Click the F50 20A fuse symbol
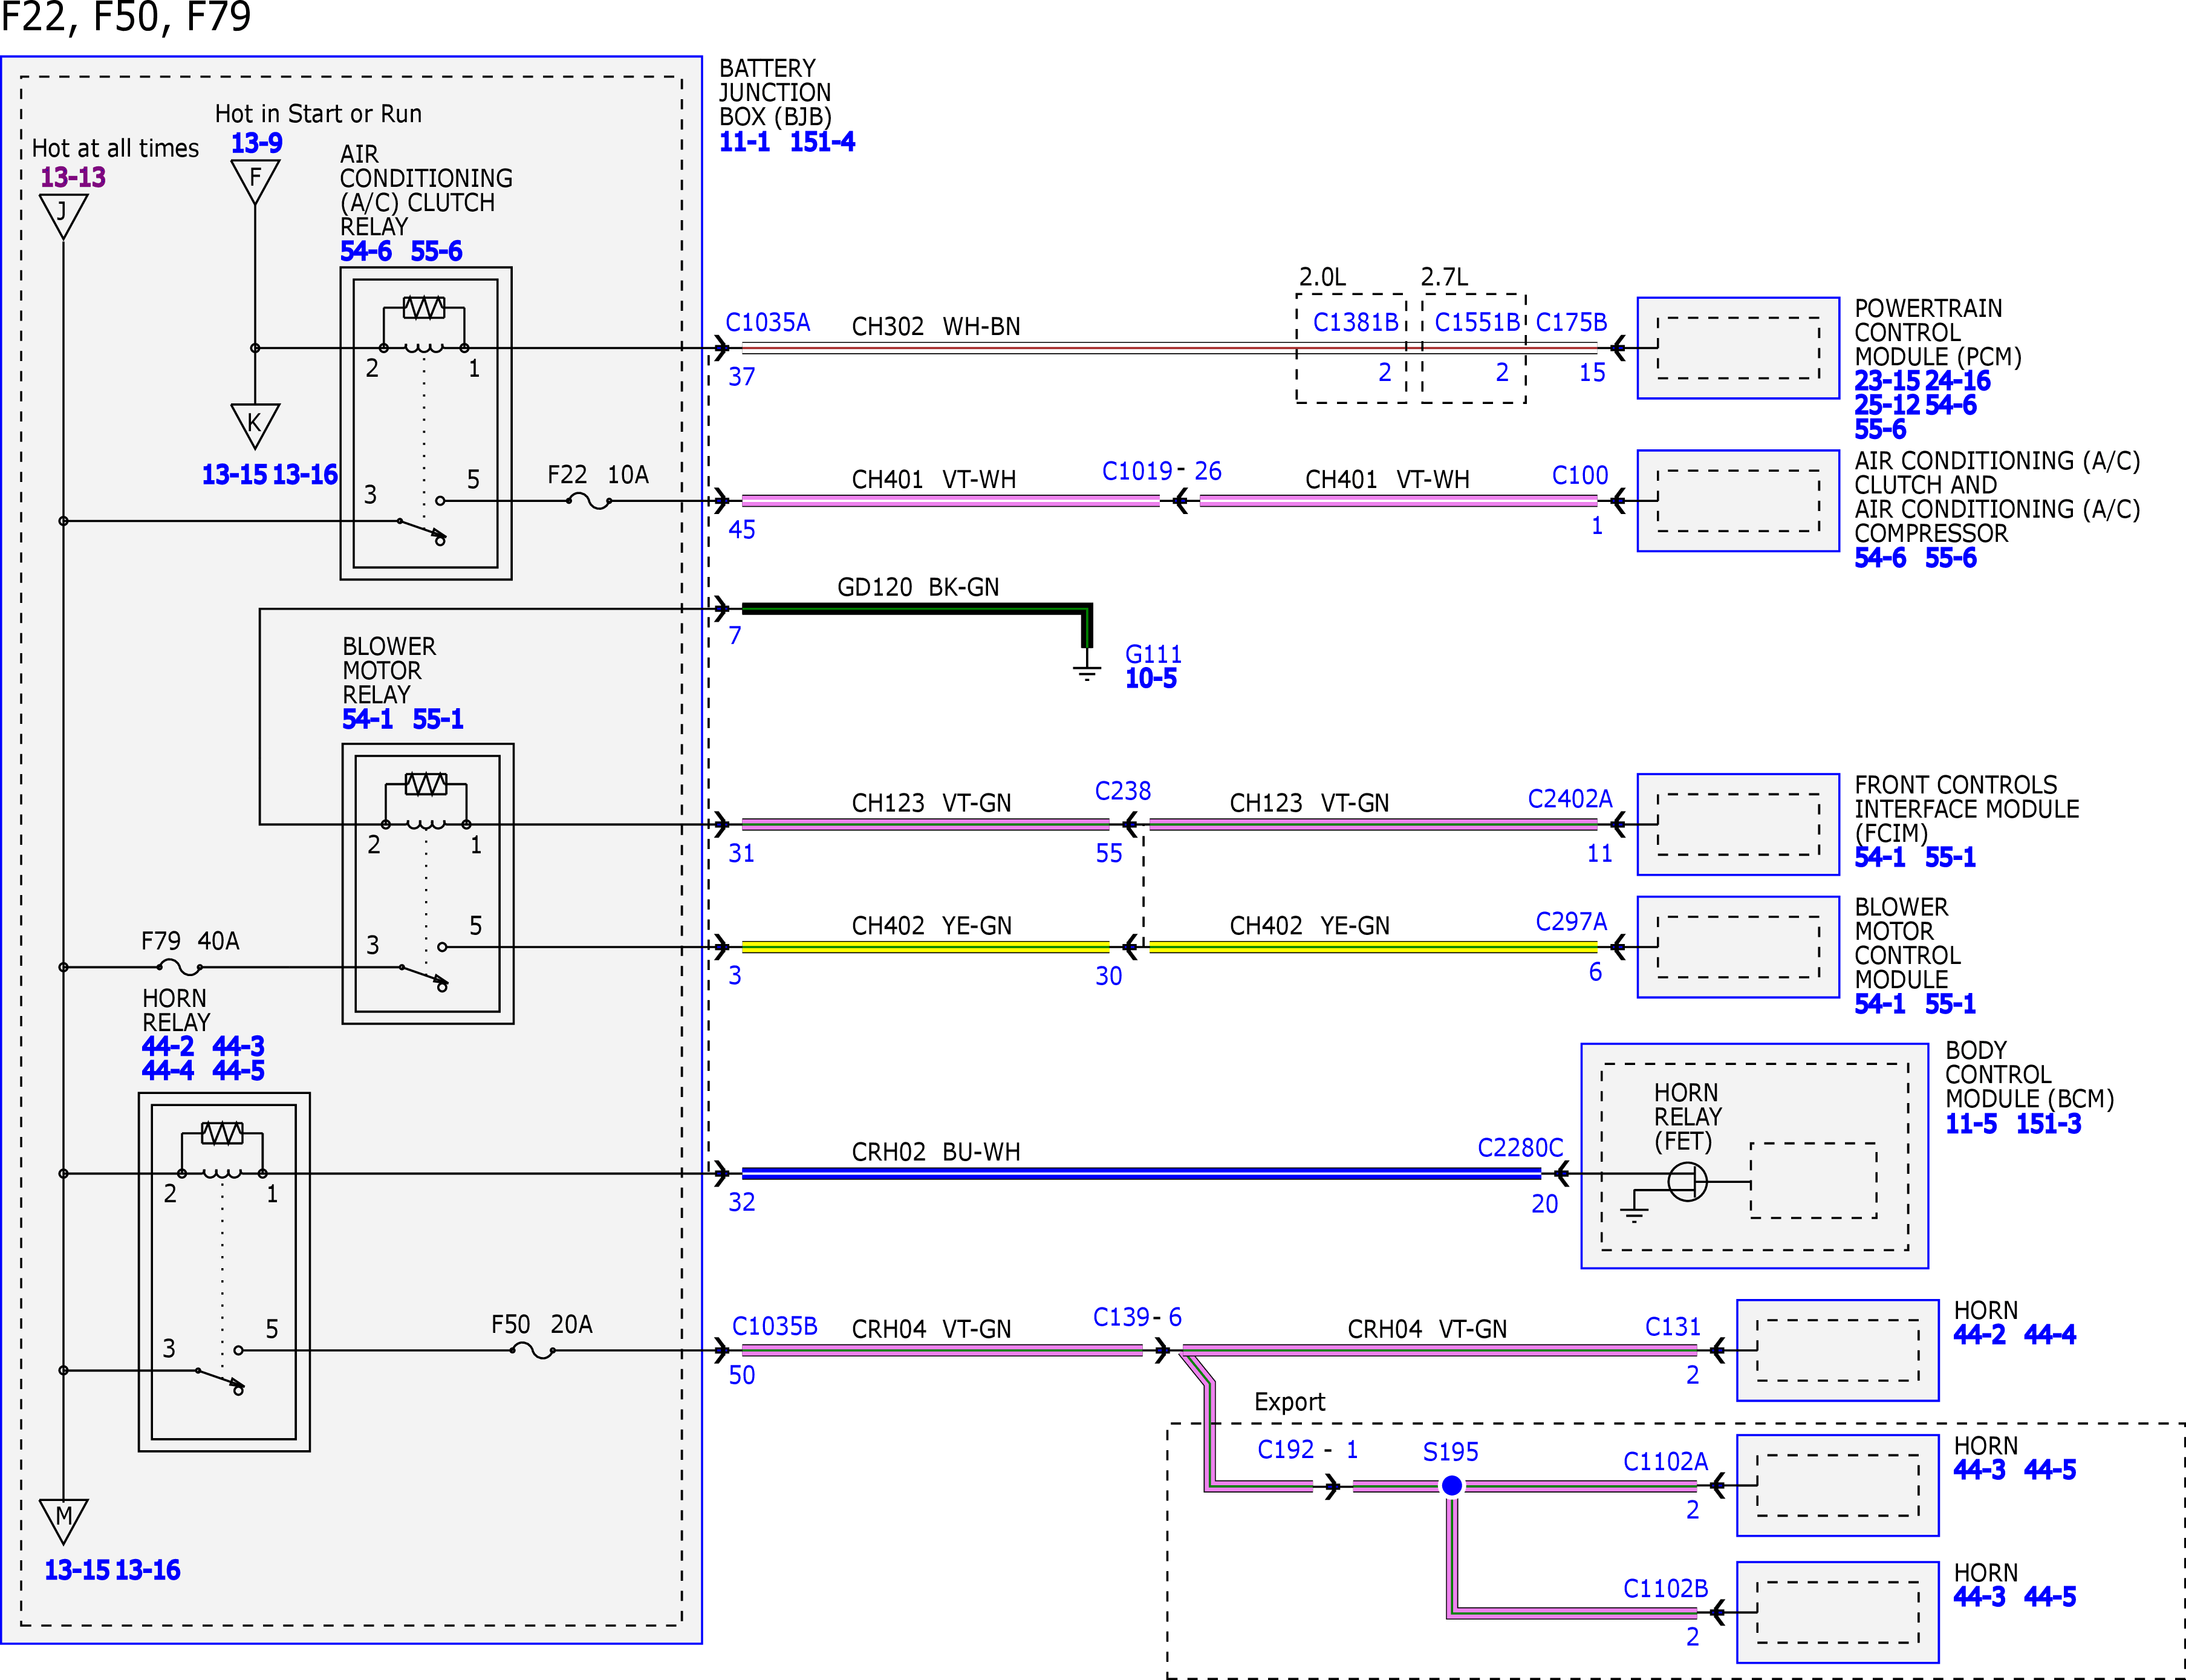2186x1680 pixels. (532, 1350)
